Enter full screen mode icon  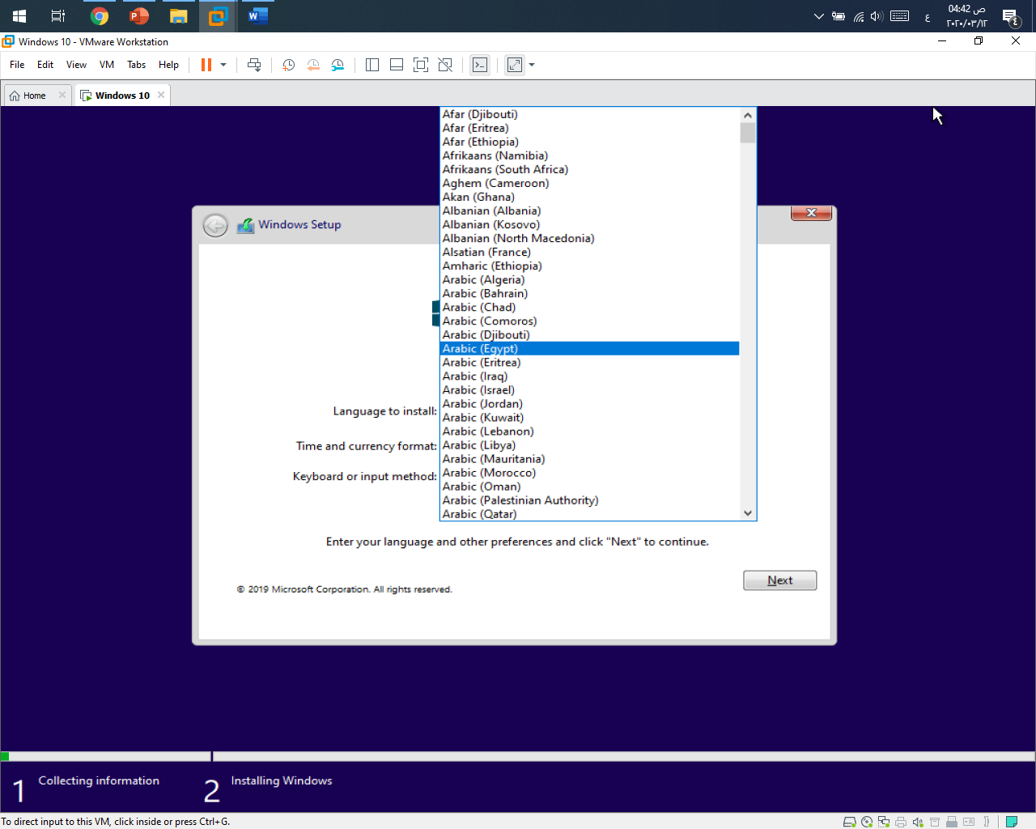(x=421, y=65)
